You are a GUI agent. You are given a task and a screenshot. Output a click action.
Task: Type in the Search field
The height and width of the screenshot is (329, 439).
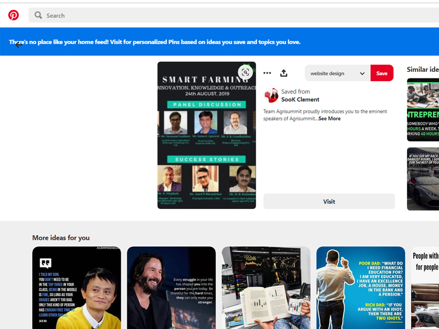tap(219, 15)
